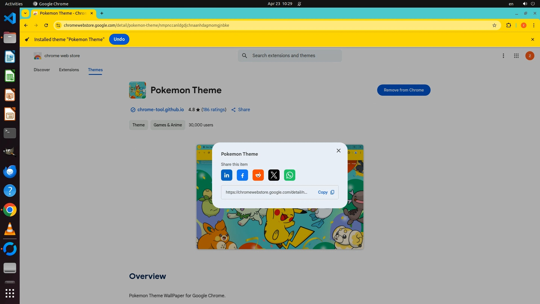Share on Facebook icon
The width and height of the screenshot is (540, 304).
click(x=242, y=175)
